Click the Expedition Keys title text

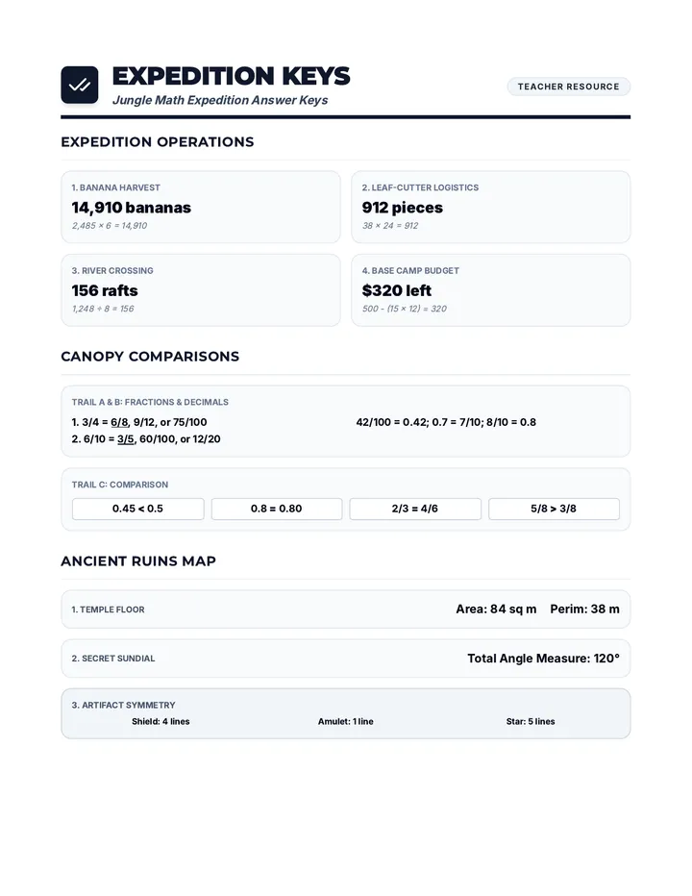point(231,76)
